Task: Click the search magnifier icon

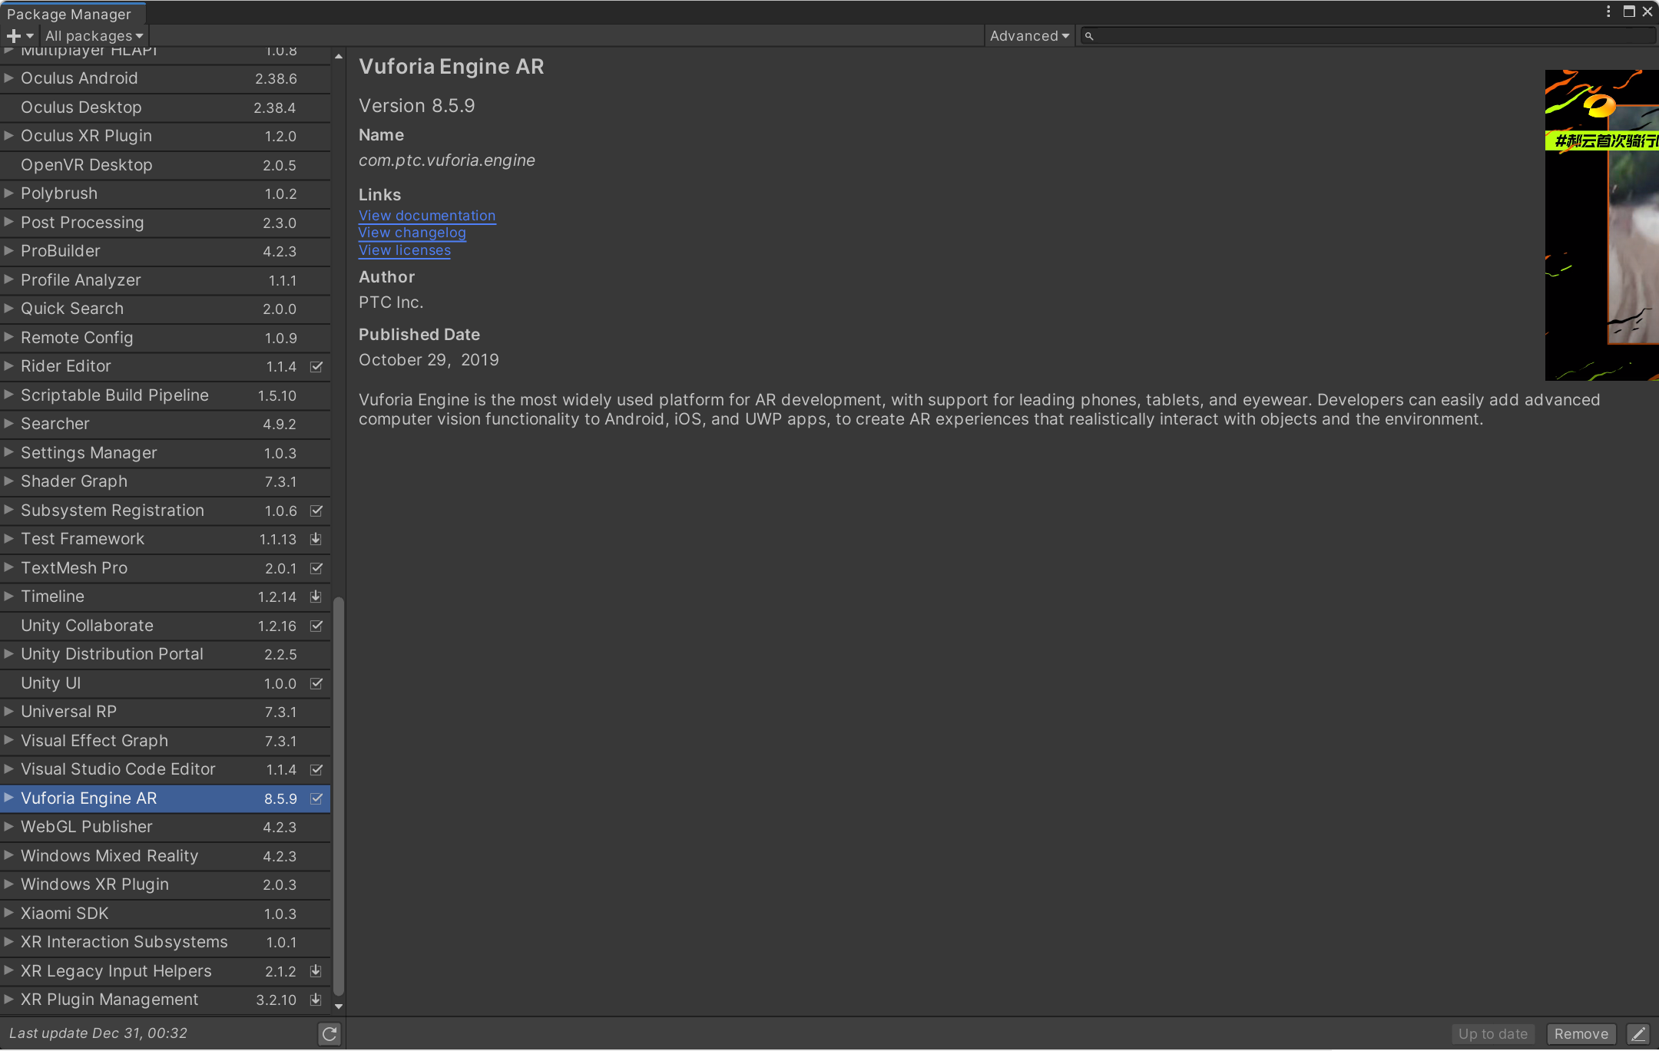Action: (x=1089, y=36)
